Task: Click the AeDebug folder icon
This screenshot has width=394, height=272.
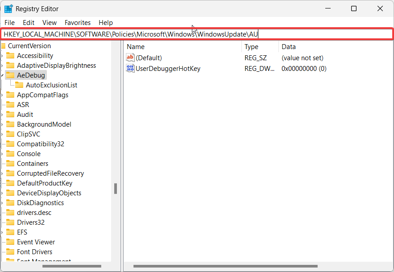Action: [10, 75]
